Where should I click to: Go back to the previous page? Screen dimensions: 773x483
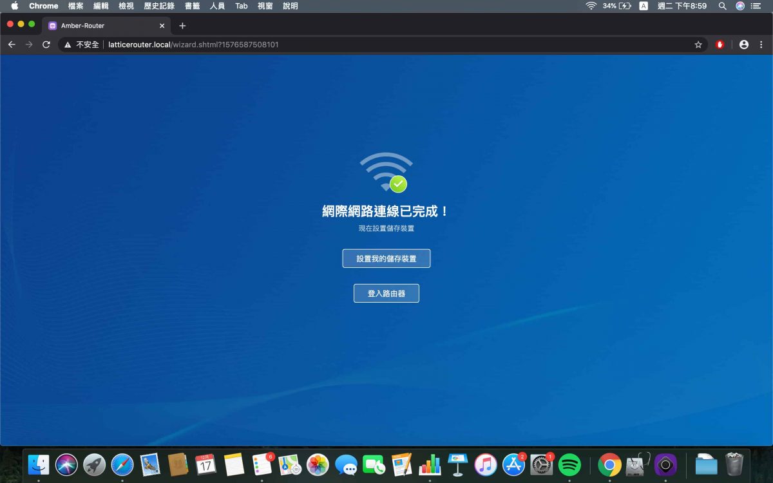pos(12,44)
